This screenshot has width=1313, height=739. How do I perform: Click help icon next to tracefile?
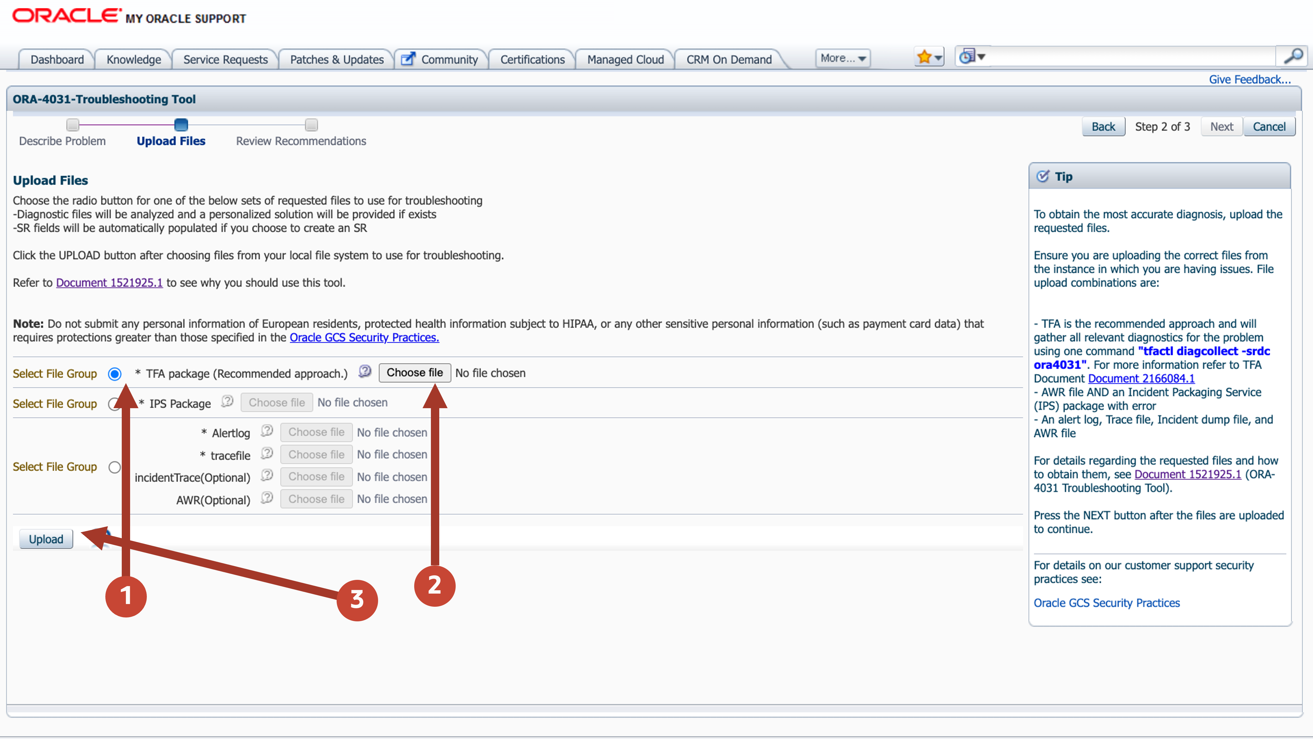[267, 453]
